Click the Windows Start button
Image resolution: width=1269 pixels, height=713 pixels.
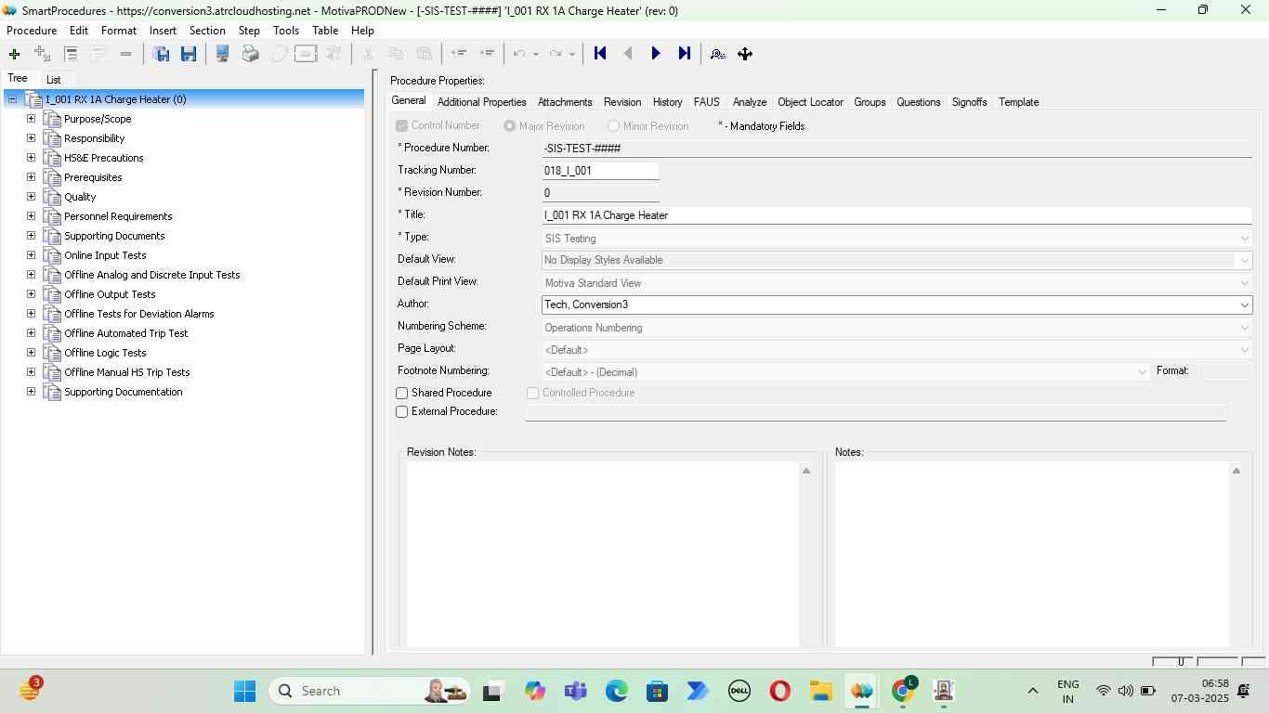click(x=244, y=691)
